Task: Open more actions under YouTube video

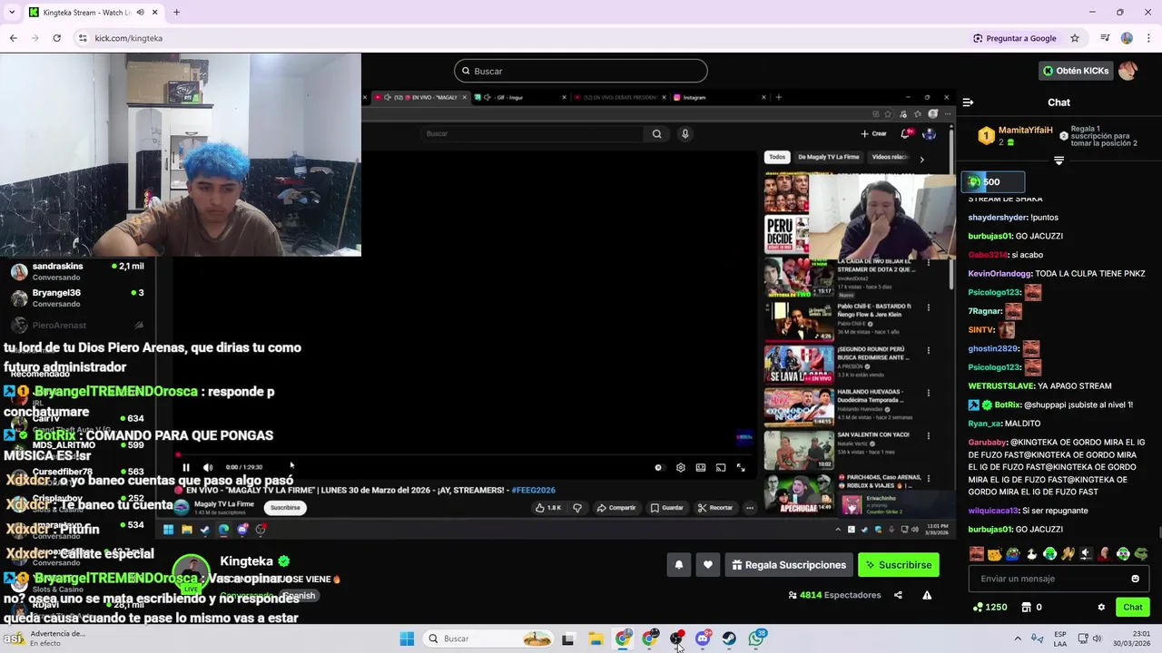Action: 750,508
